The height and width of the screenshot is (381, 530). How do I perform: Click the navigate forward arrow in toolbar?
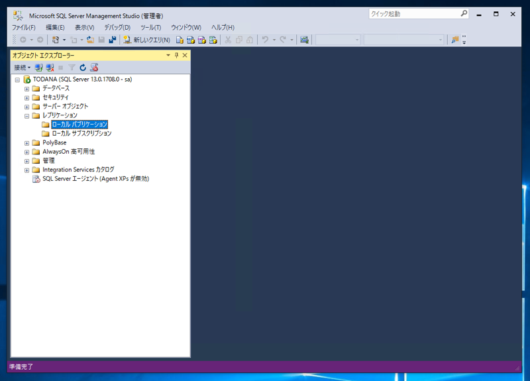click(x=40, y=40)
